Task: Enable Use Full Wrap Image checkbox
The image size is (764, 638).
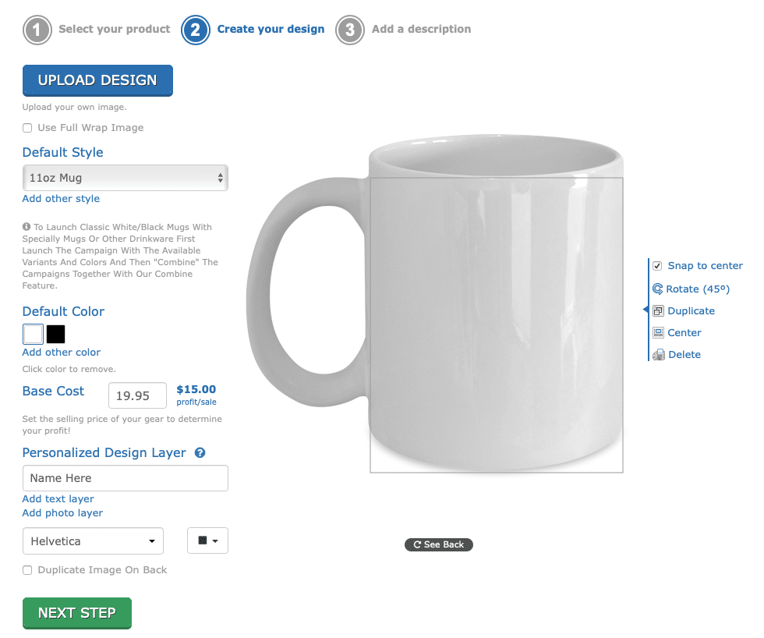Action: point(27,128)
